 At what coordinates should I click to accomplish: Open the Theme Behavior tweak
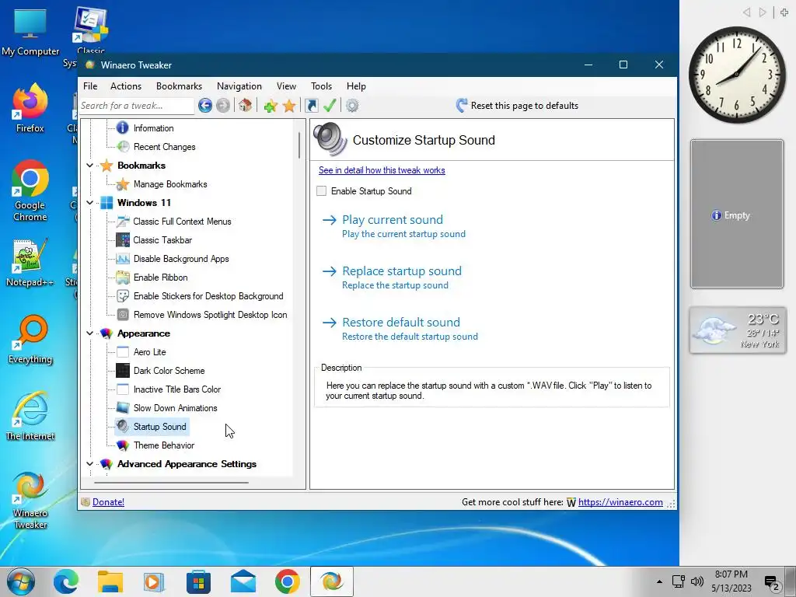[163, 445]
